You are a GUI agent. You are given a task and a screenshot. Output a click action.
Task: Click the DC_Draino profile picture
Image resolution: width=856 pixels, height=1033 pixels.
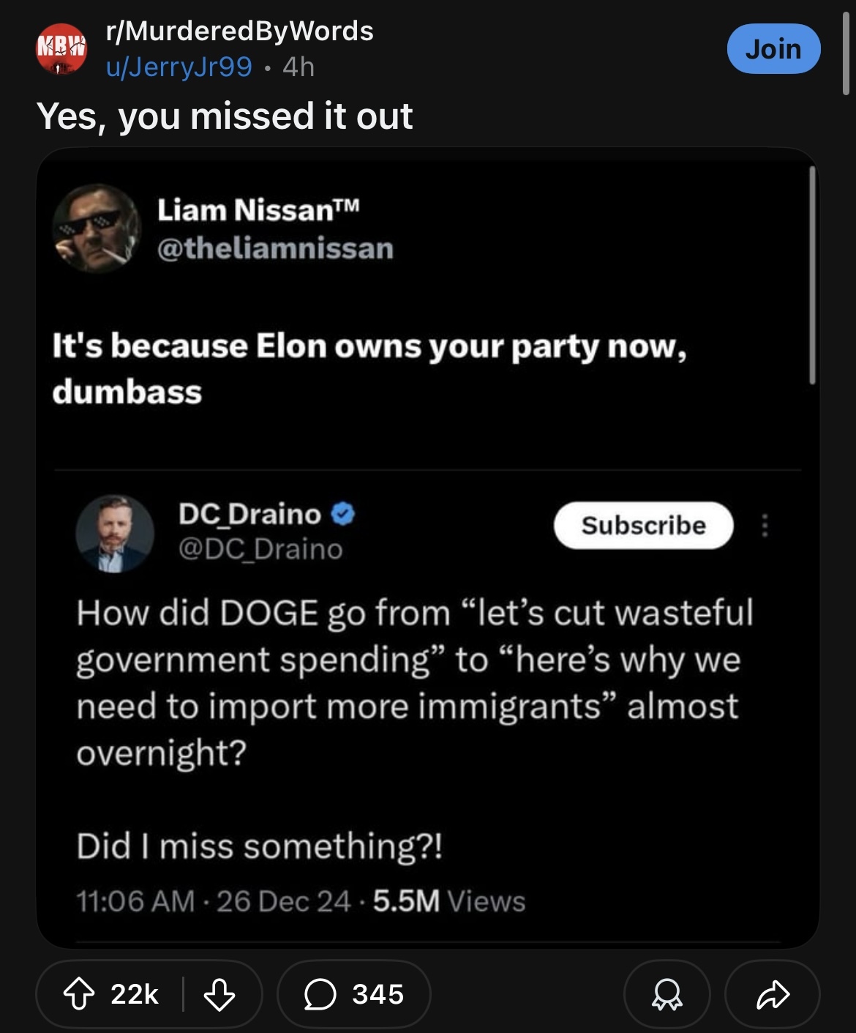pyautogui.click(x=115, y=532)
